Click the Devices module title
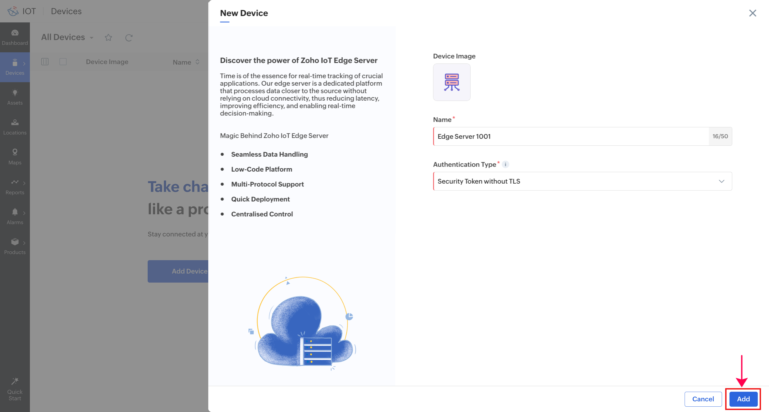Viewport: 769px width, 412px height. (66, 11)
